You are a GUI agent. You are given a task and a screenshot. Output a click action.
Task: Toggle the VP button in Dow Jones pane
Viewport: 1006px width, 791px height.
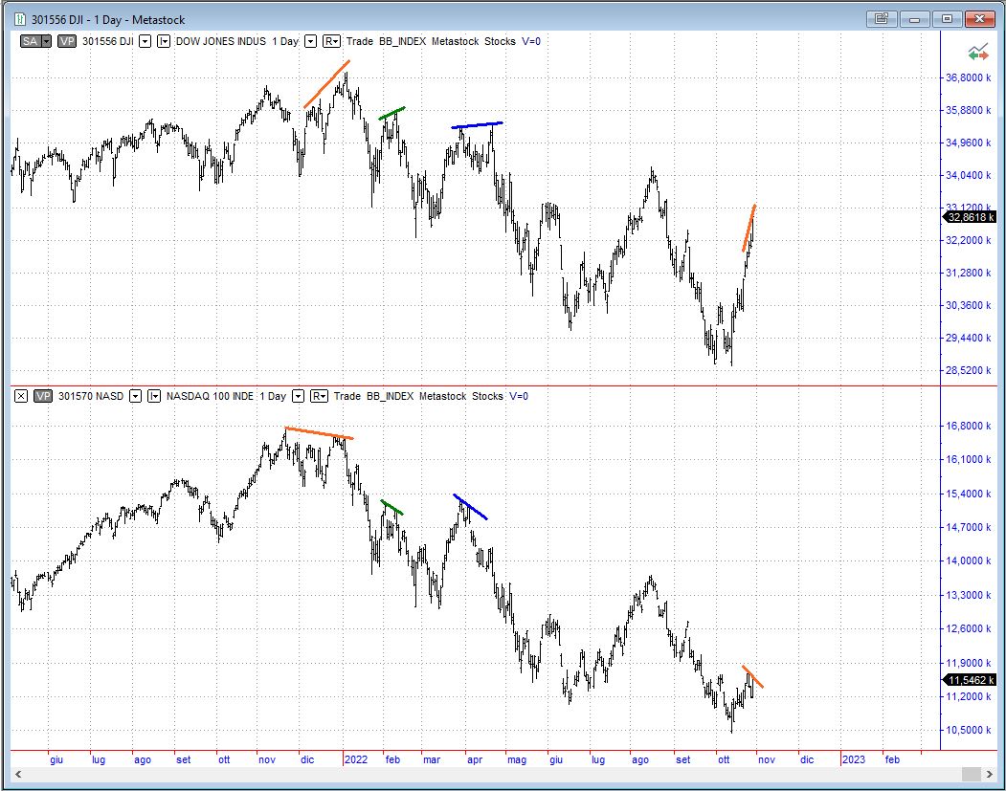click(x=67, y=41)
